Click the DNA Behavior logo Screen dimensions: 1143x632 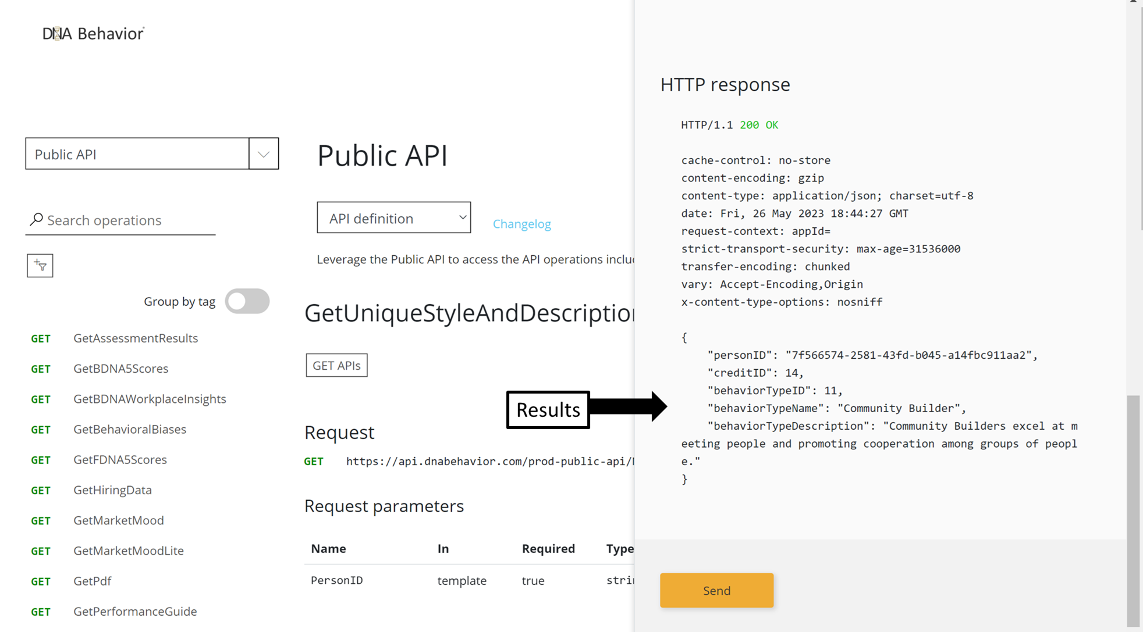93,34
